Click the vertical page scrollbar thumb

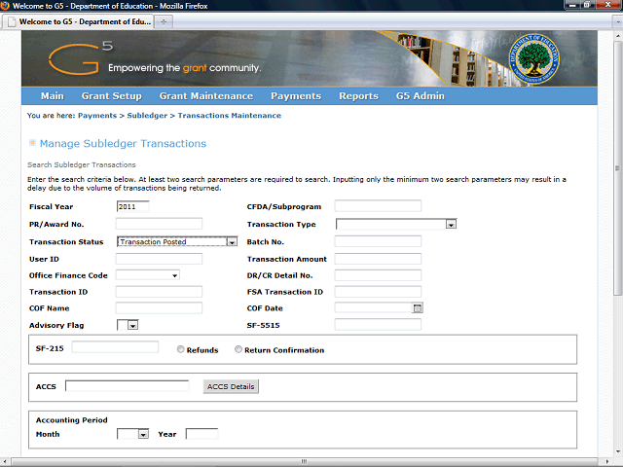pyautogui.click(x=617, y=166)
